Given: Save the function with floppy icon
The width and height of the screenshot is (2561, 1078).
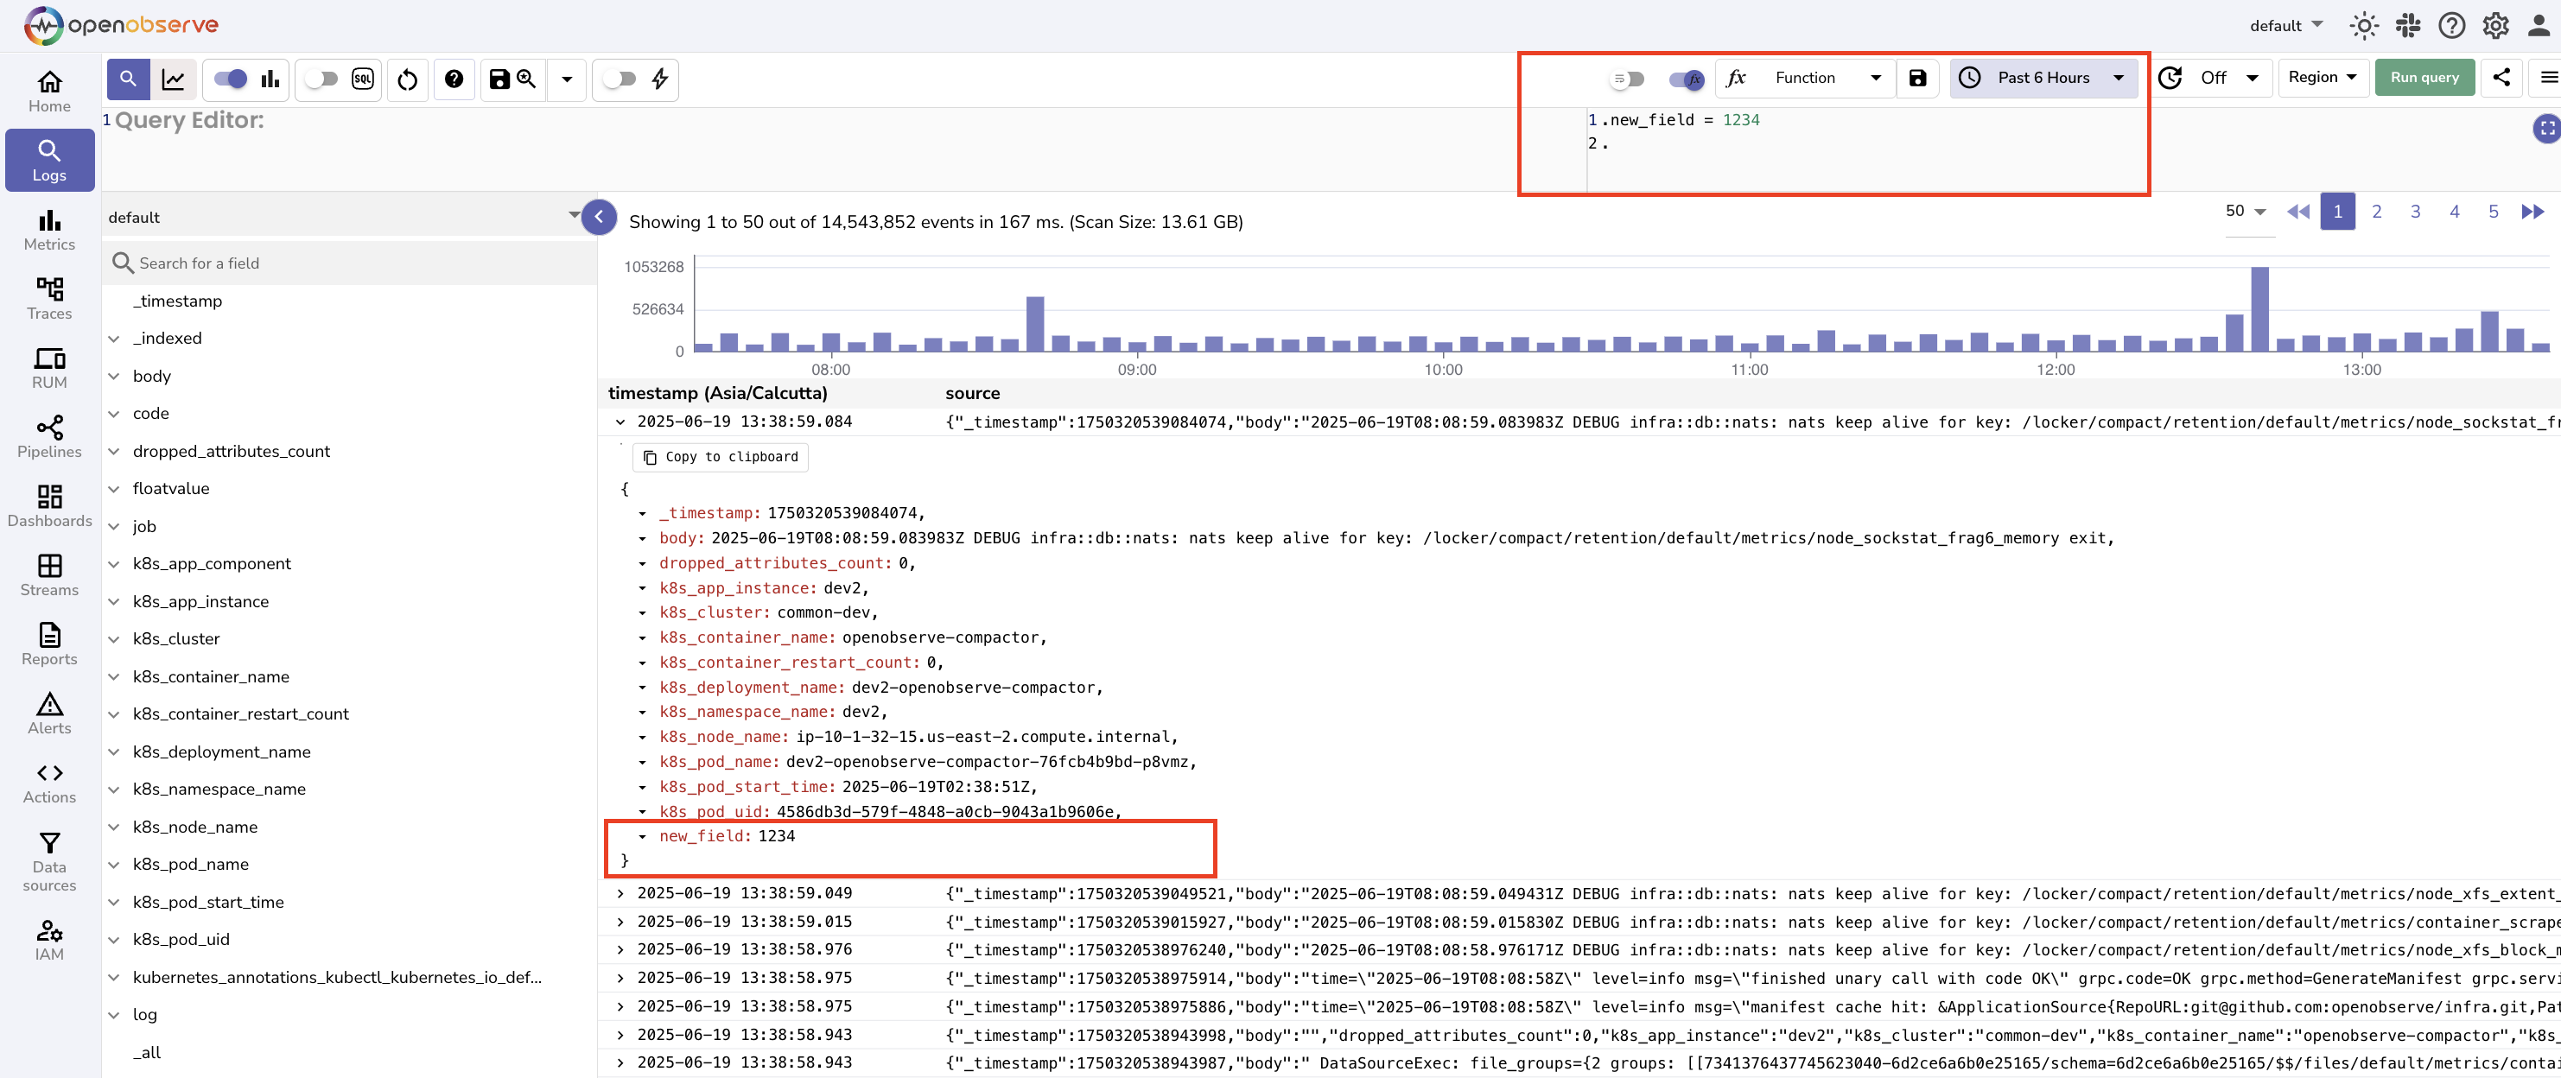Looking at the screenshot, I should point(1918,78).
